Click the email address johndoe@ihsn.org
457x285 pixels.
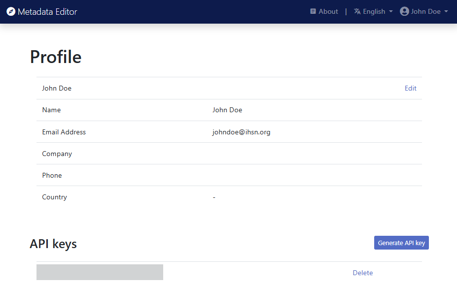242,131
